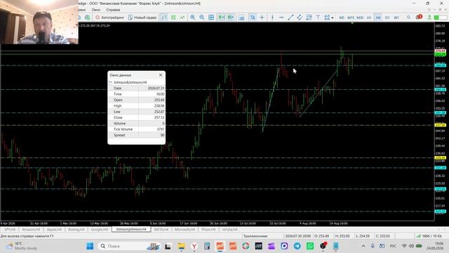Image resolution: width=449 pixels, height=253 pixels.
Task: Switch timeframe to M5
Action: click(x=342, y=18)
